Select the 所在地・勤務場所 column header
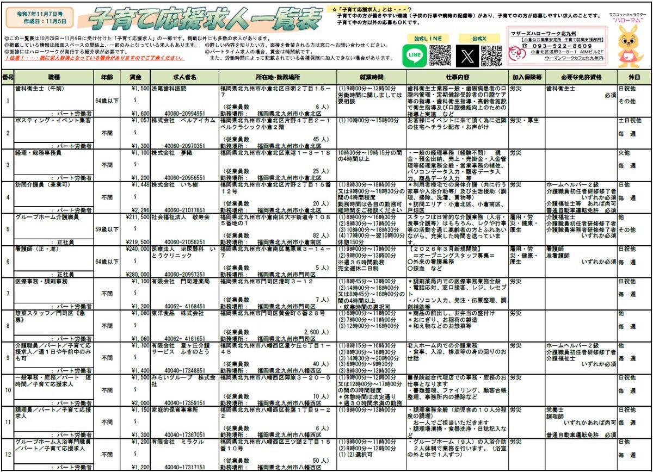This screenshot has height=472, width=653. point(278,77)
